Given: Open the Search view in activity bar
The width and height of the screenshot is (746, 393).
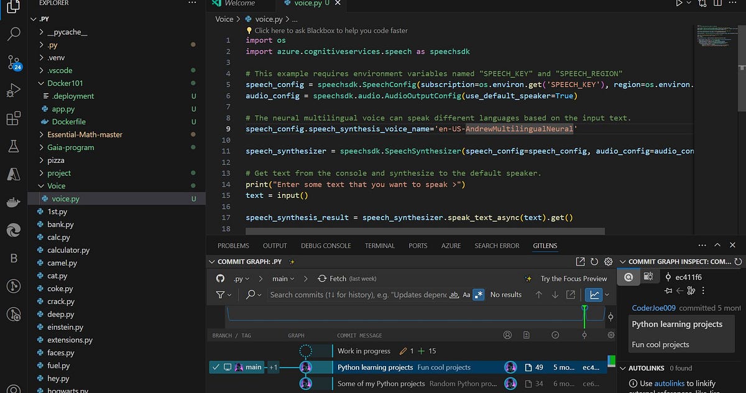Looking at the screenshot, I should point(14,34).
